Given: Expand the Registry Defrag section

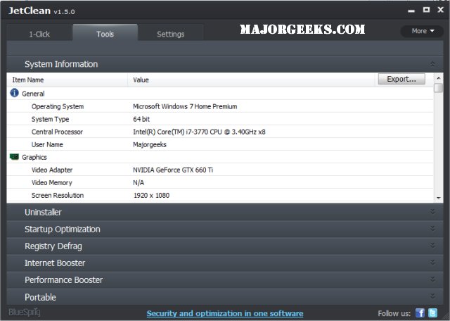Looking at the screenshot, I should (x=433, y=246).
